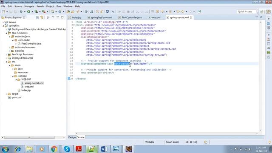Expand the target folder in Project Explorer
This screenshot has height=153, width=272.
coord(7,94)
